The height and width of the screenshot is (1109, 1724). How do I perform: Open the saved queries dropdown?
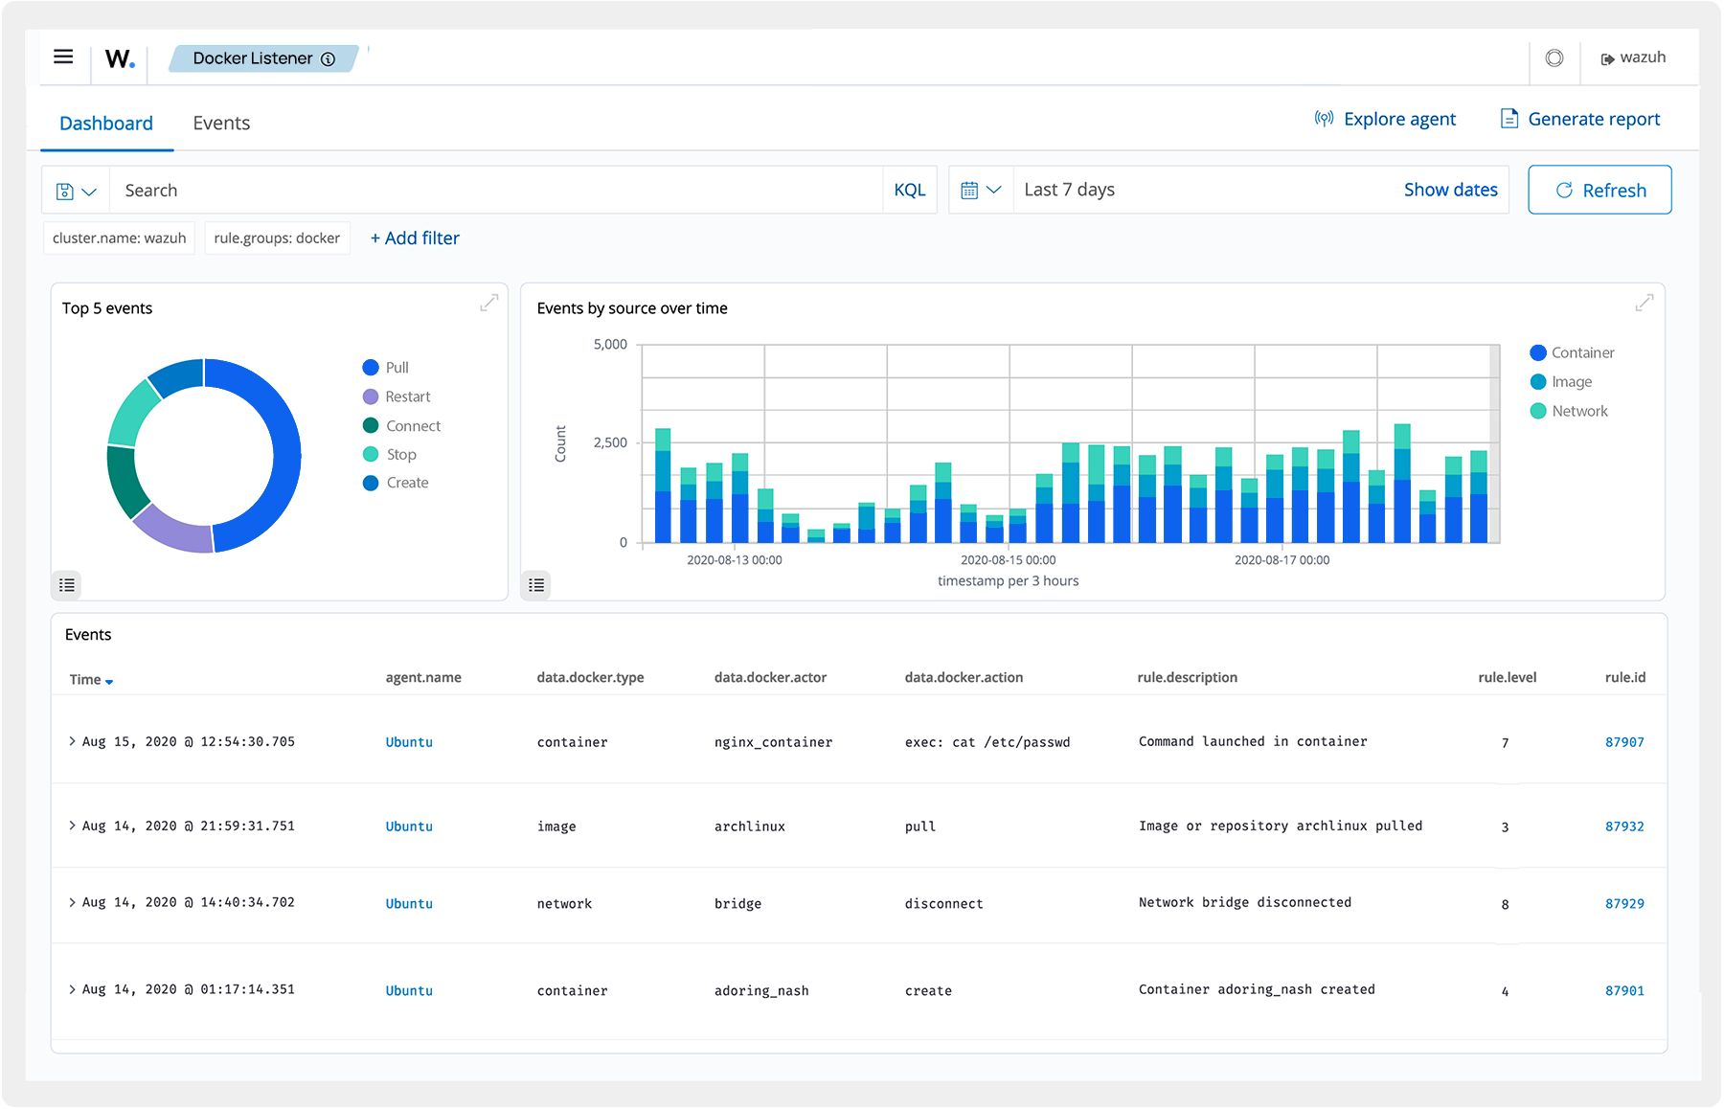(77, 191)
